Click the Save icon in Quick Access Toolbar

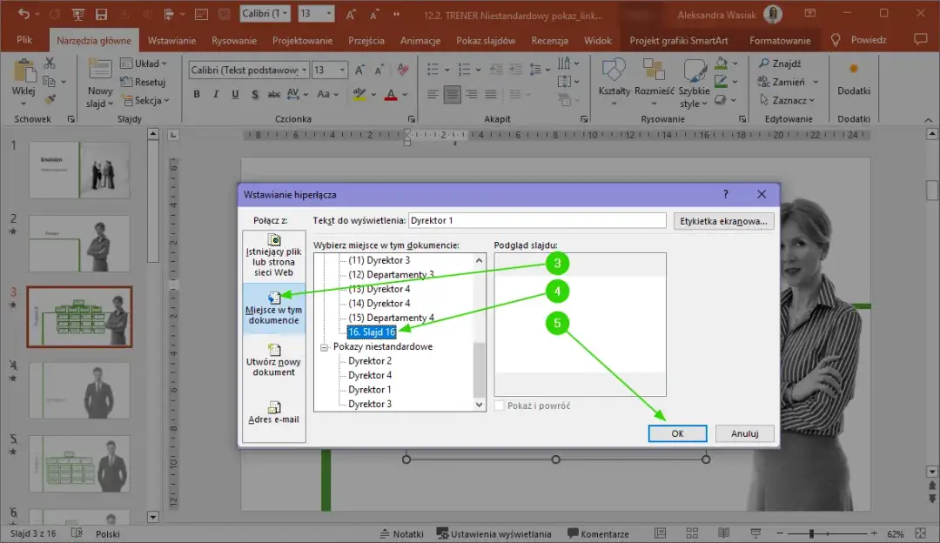click(100, 15)
